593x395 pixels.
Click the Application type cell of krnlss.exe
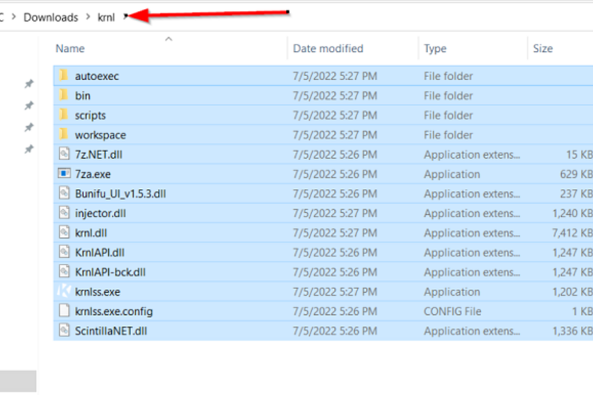452,292
